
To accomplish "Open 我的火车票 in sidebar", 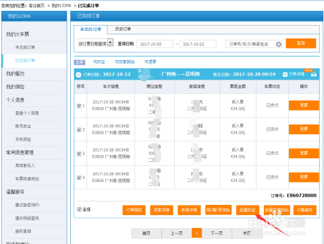I will pyautogui.click(x=18, y=34).
